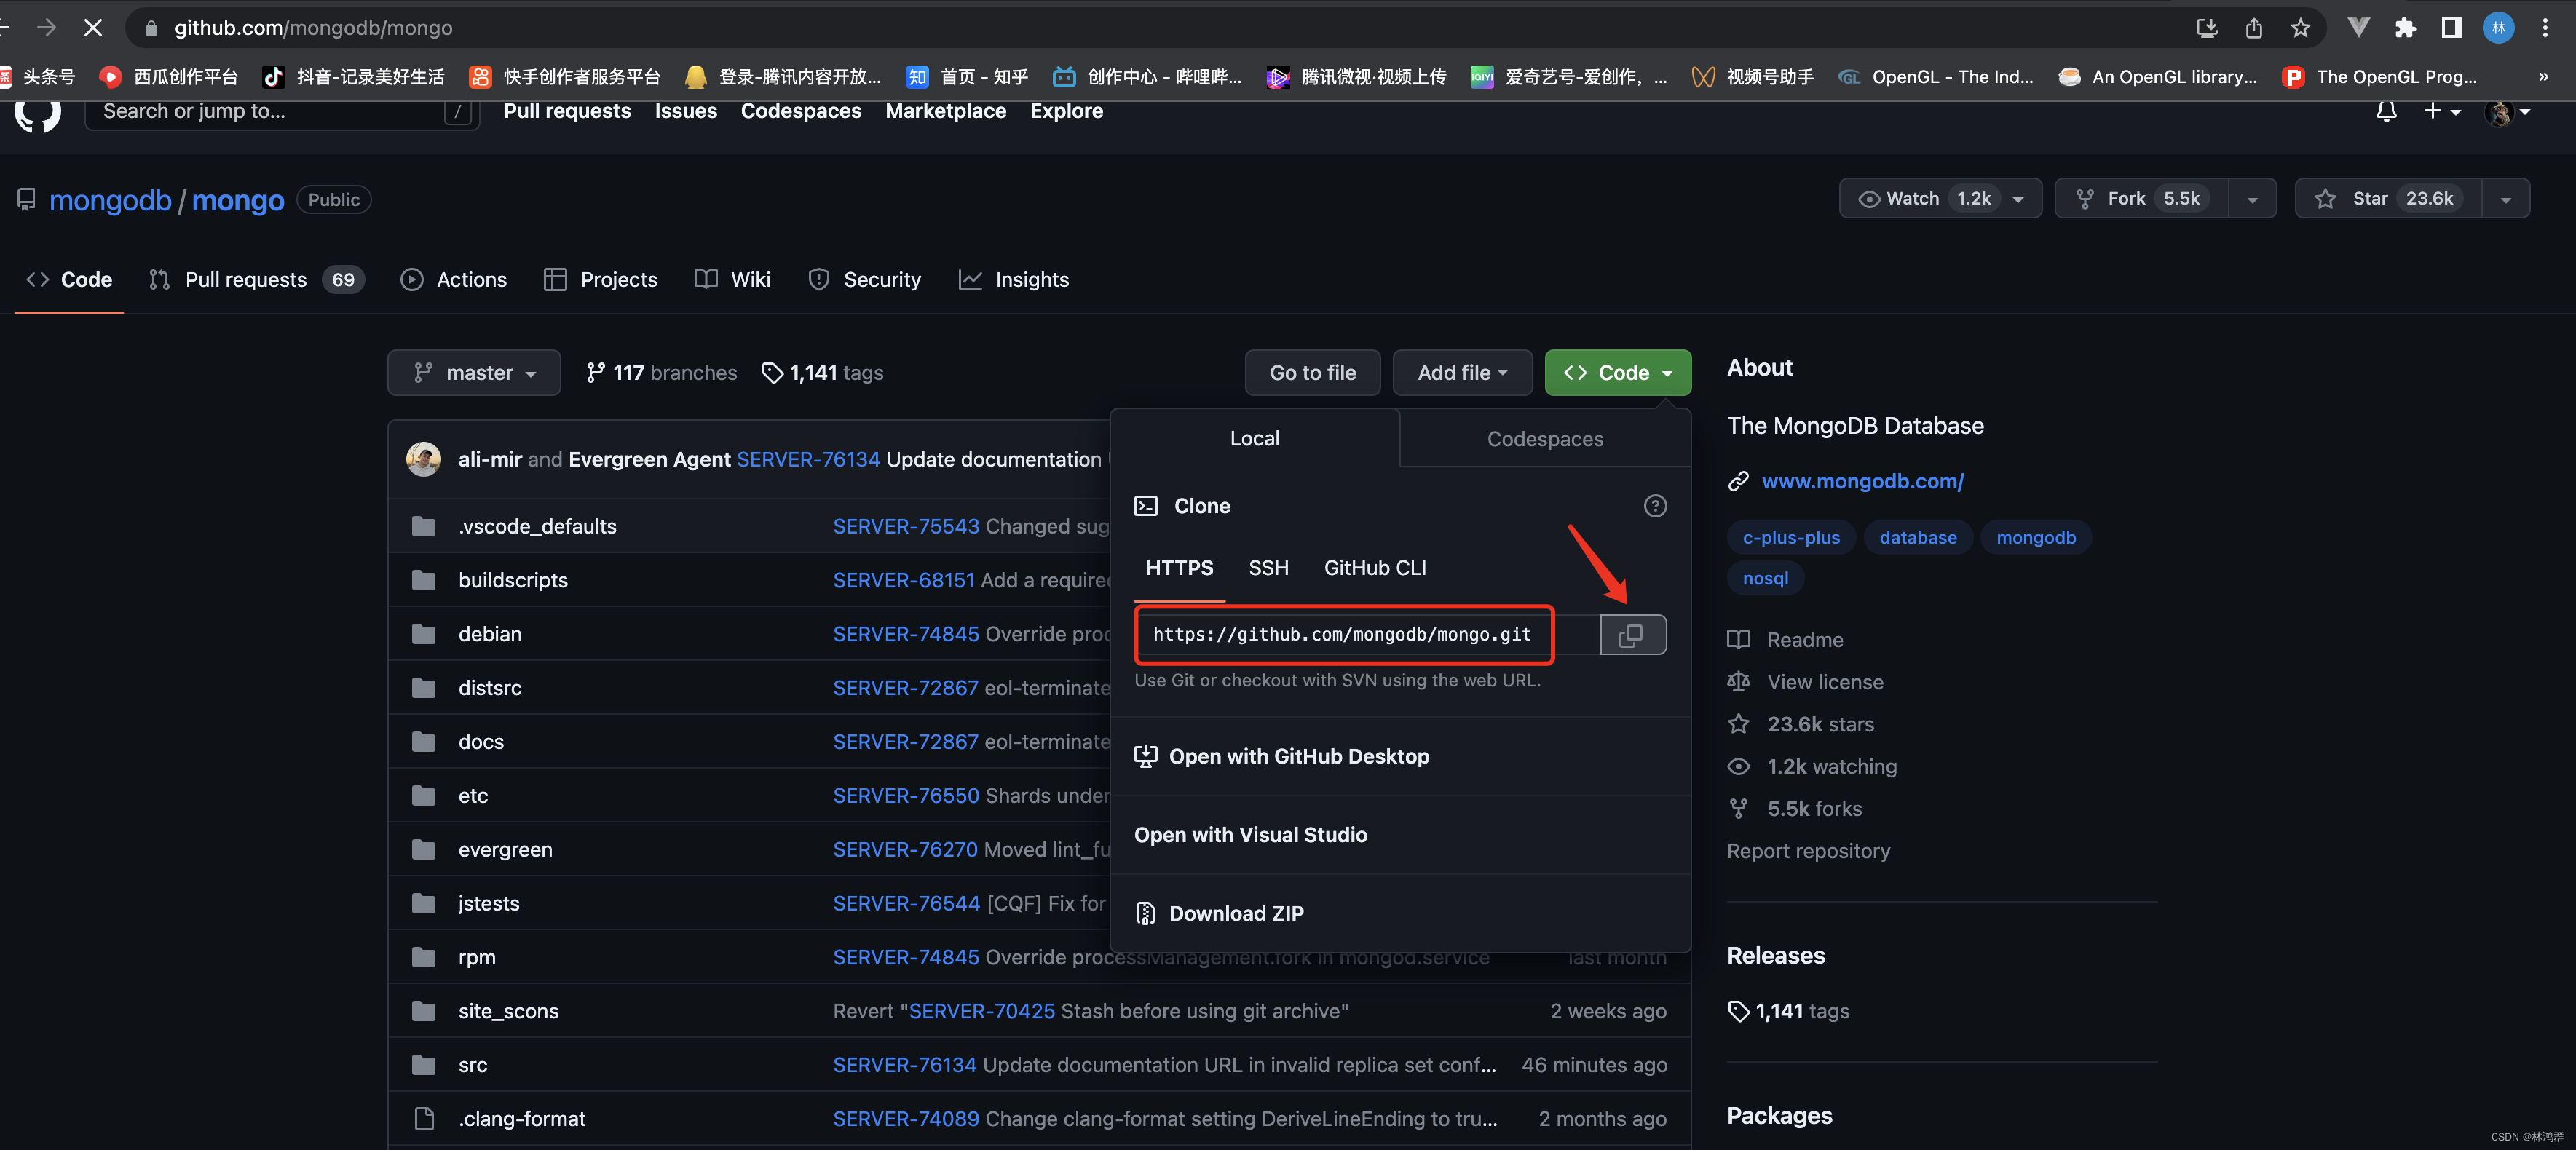The height and width of the screenshot is (1150, 2576).
Task: Open Chrome three-dot menu
Action: (2545, 28)
